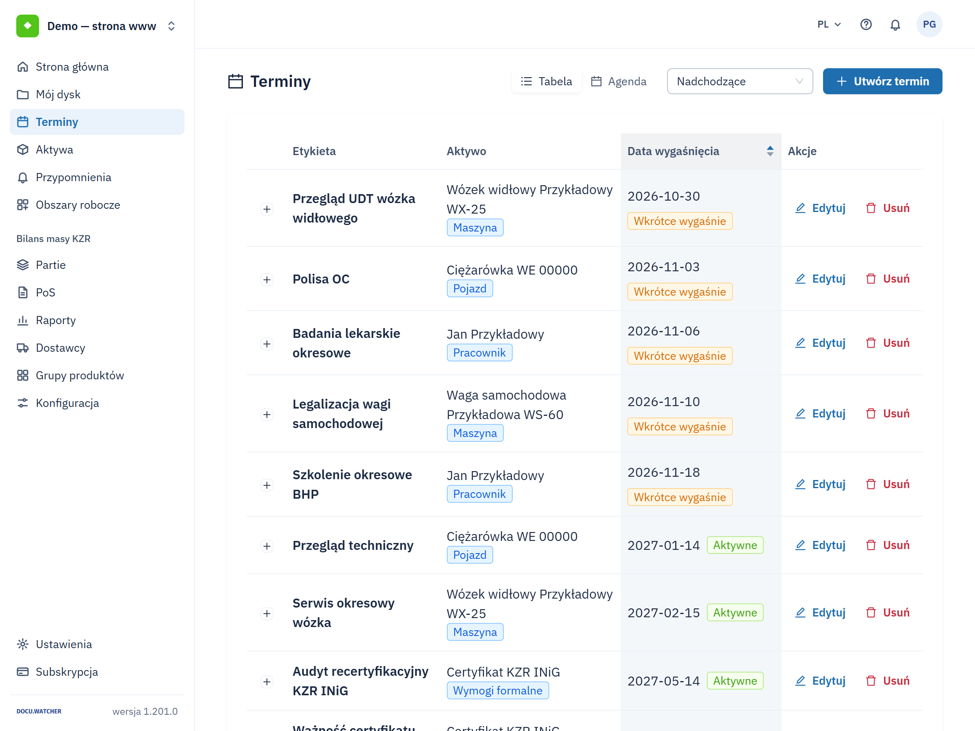Click the green Demo workspace logo

tap(27, 26)
